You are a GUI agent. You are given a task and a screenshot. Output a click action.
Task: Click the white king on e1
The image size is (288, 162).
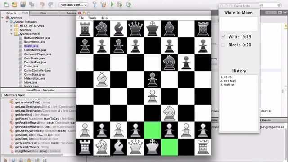tap(152, 147)
